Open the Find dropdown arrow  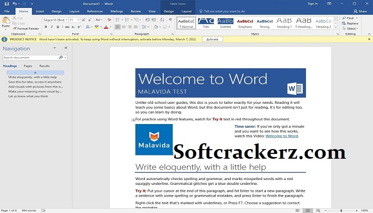357,18
